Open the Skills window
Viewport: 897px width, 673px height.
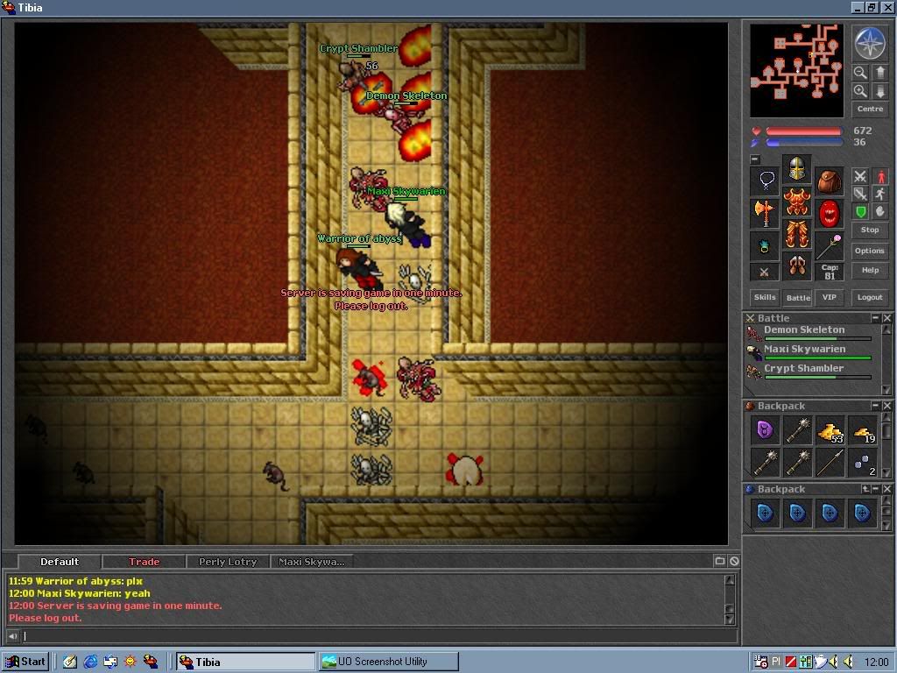click(x=764, y=297)
